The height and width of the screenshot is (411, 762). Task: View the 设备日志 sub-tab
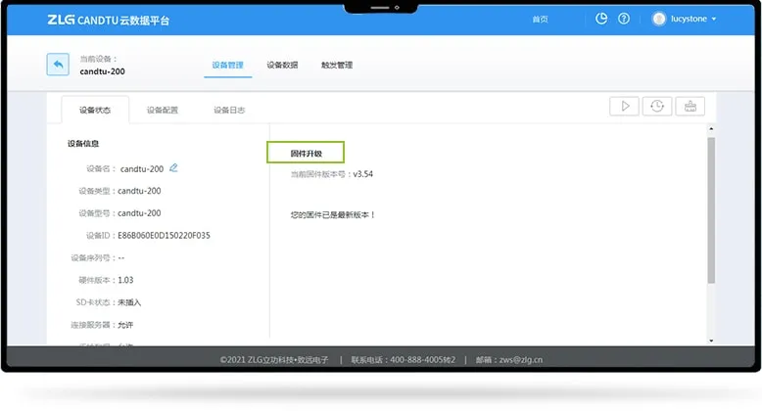(229, 111)
